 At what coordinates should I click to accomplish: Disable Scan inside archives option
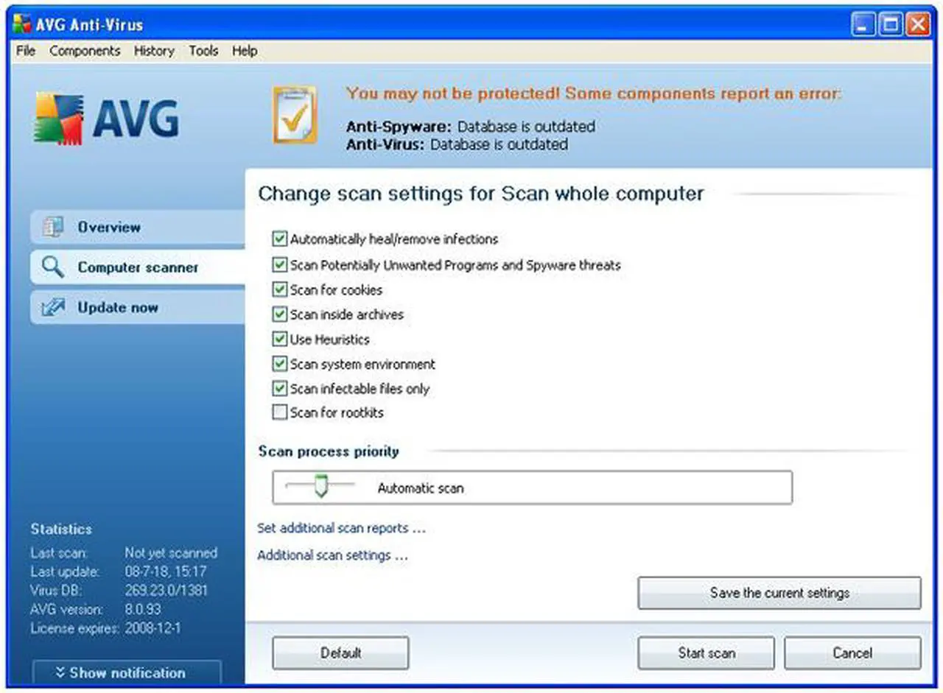tap(279, 314)
